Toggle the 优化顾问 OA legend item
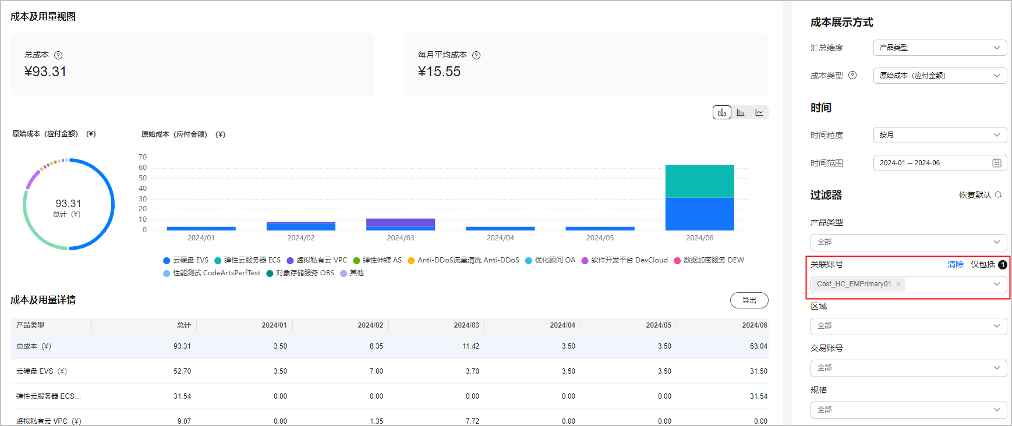This screenshot has width=1012, height=426. [550, 260]
